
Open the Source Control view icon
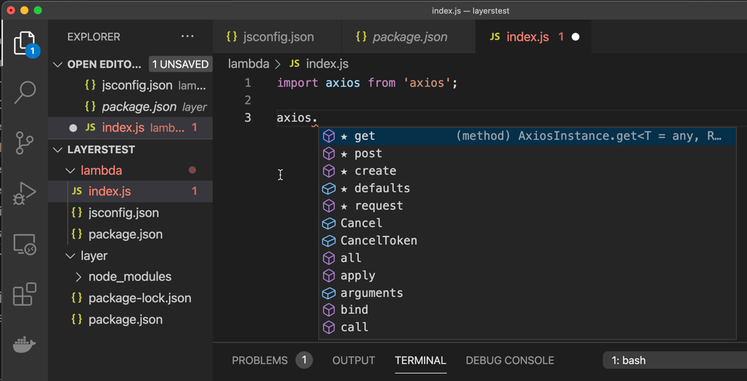click(25, 142)
